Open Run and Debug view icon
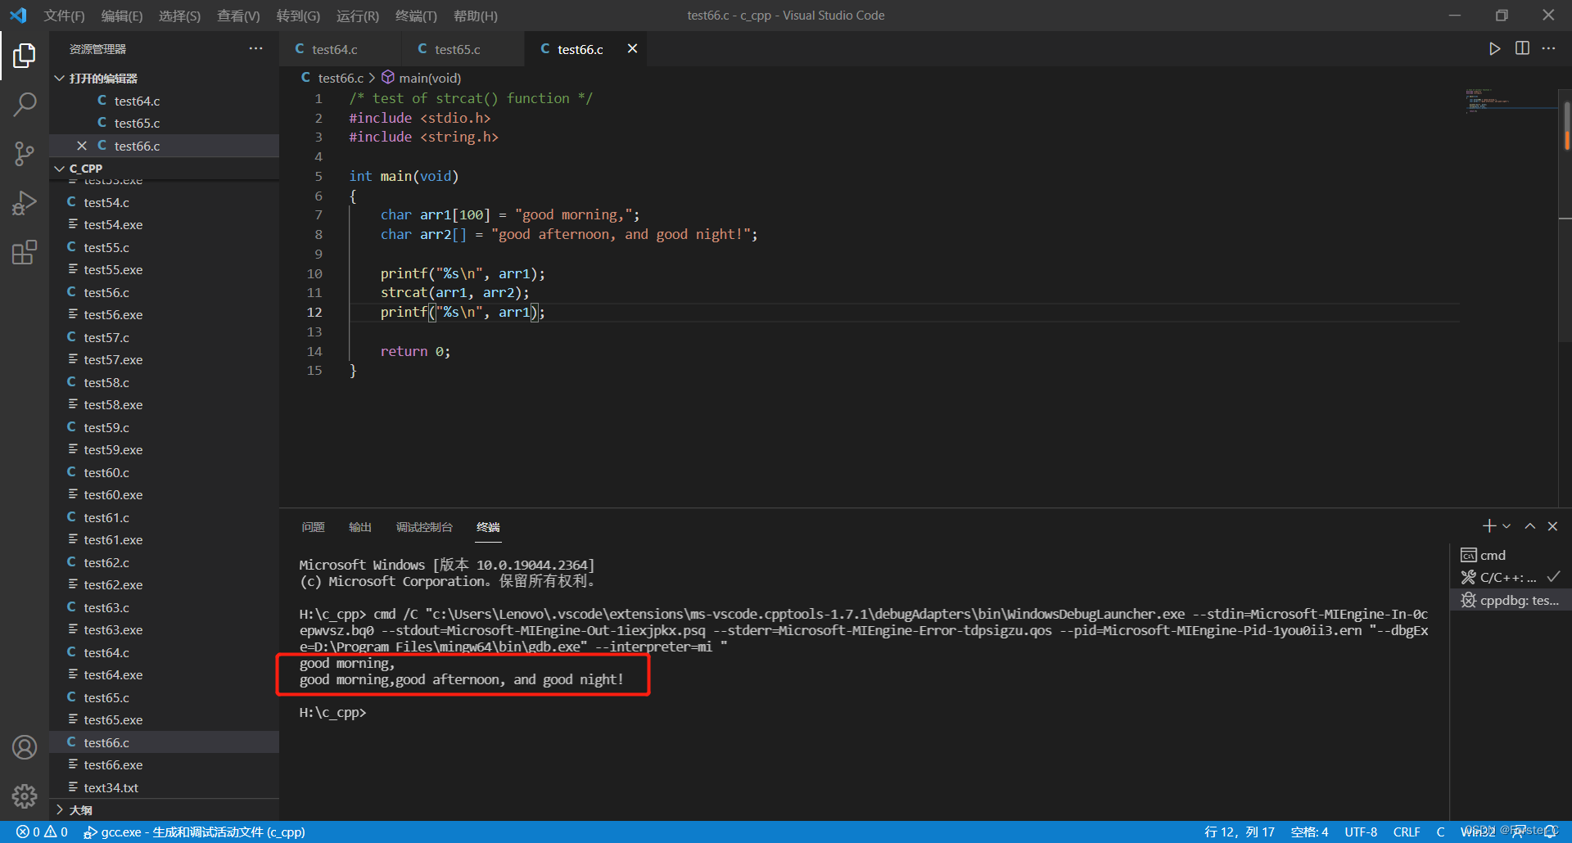1572x843 pixels. [x=25, y=202]
